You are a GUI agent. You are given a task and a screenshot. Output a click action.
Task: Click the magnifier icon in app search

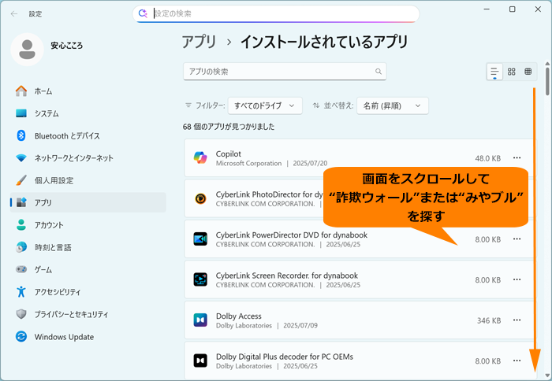tap(379, 72)
